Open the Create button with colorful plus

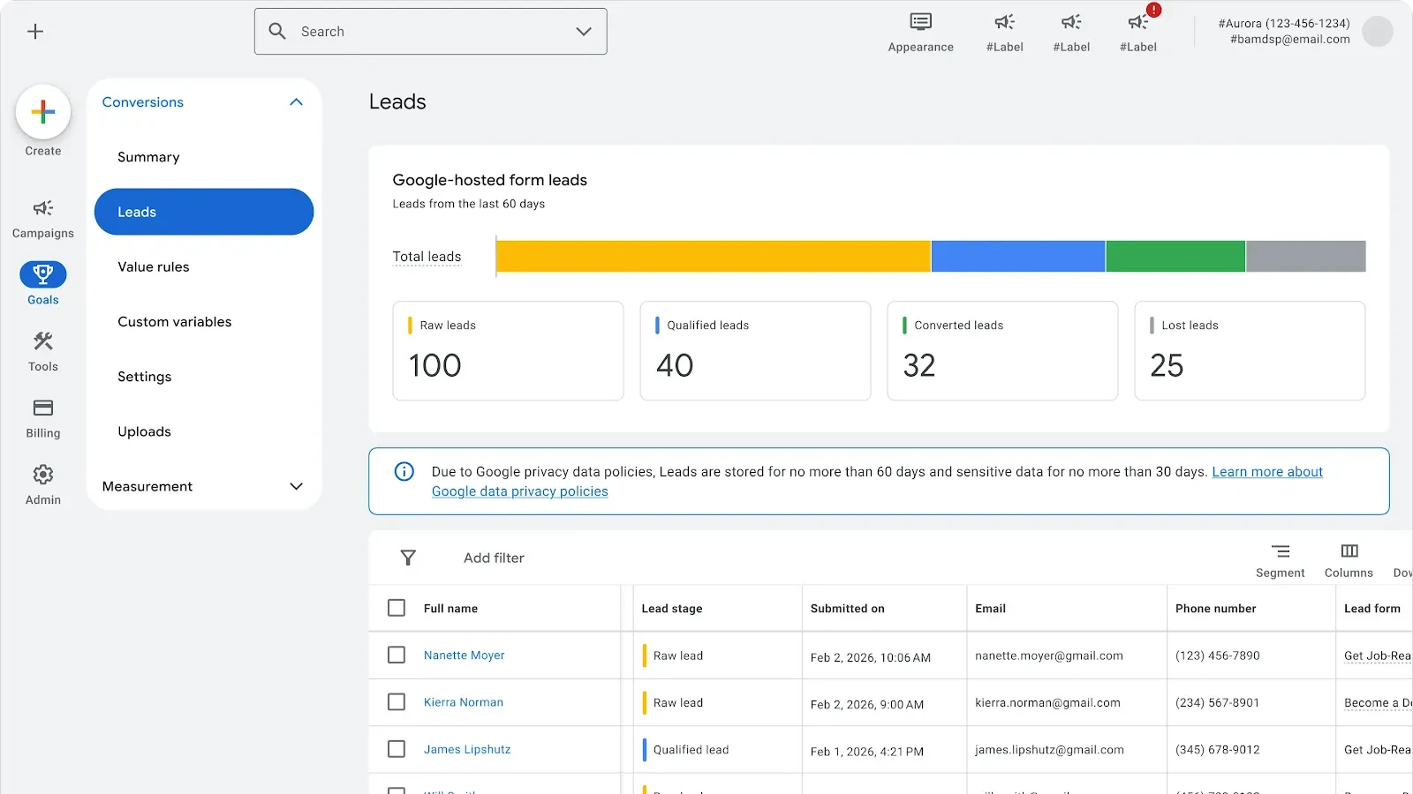[43, 112]
